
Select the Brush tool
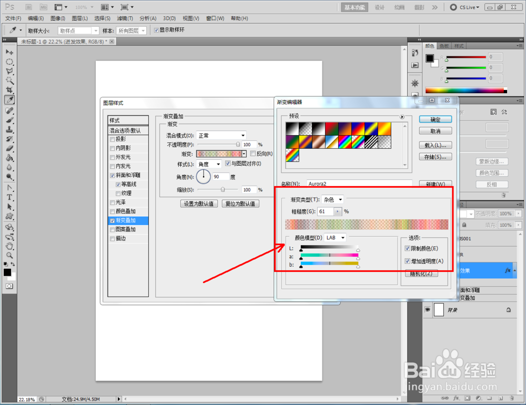[x=9, y=120]
